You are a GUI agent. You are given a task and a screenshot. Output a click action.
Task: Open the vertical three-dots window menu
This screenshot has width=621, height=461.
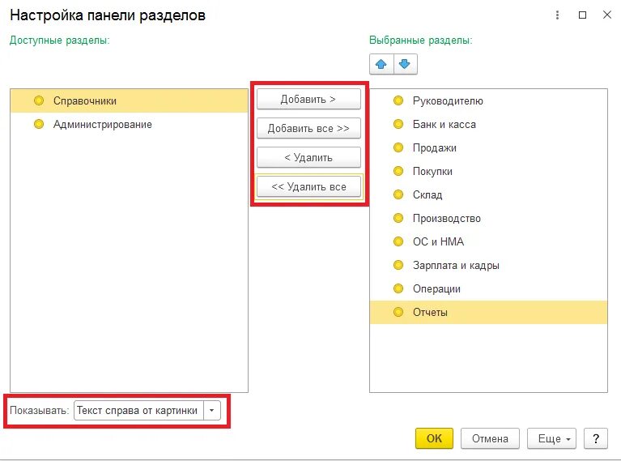(557, 15)
